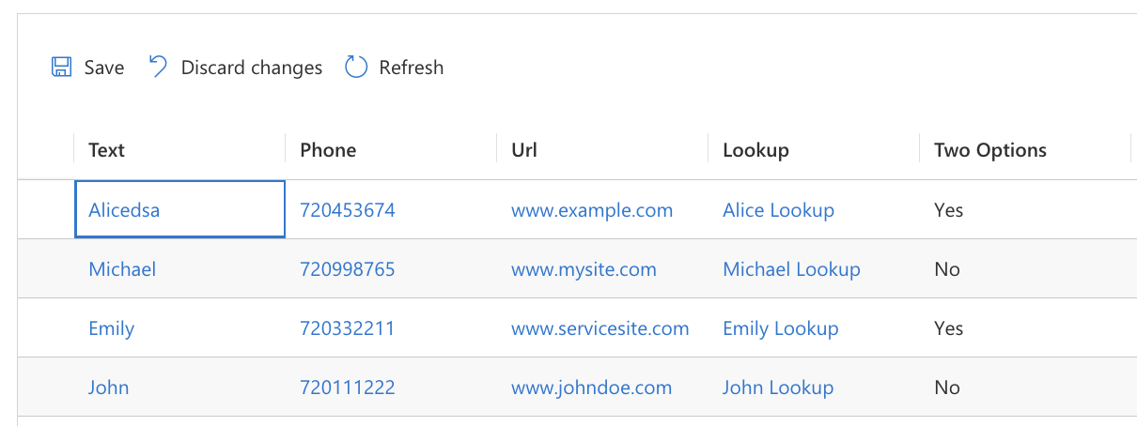Viewport: 1137px width, 426px height.
Task: Call phone number 720998765
Action: [348, 269]
